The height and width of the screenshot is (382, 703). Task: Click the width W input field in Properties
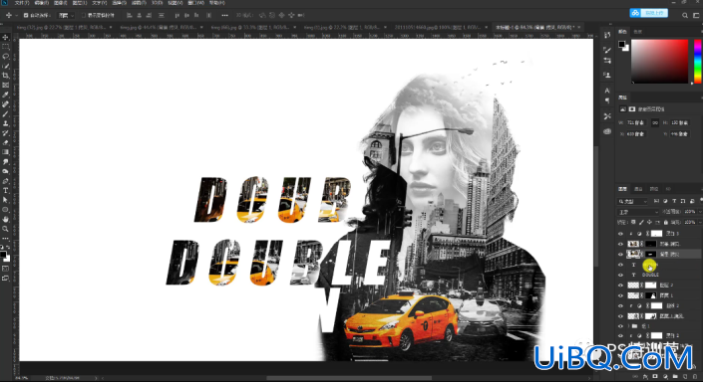tap(636, 122)
